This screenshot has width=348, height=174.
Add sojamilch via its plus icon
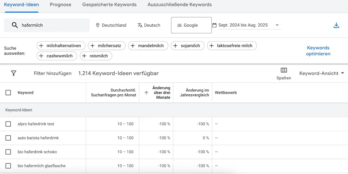click(175, 46)
